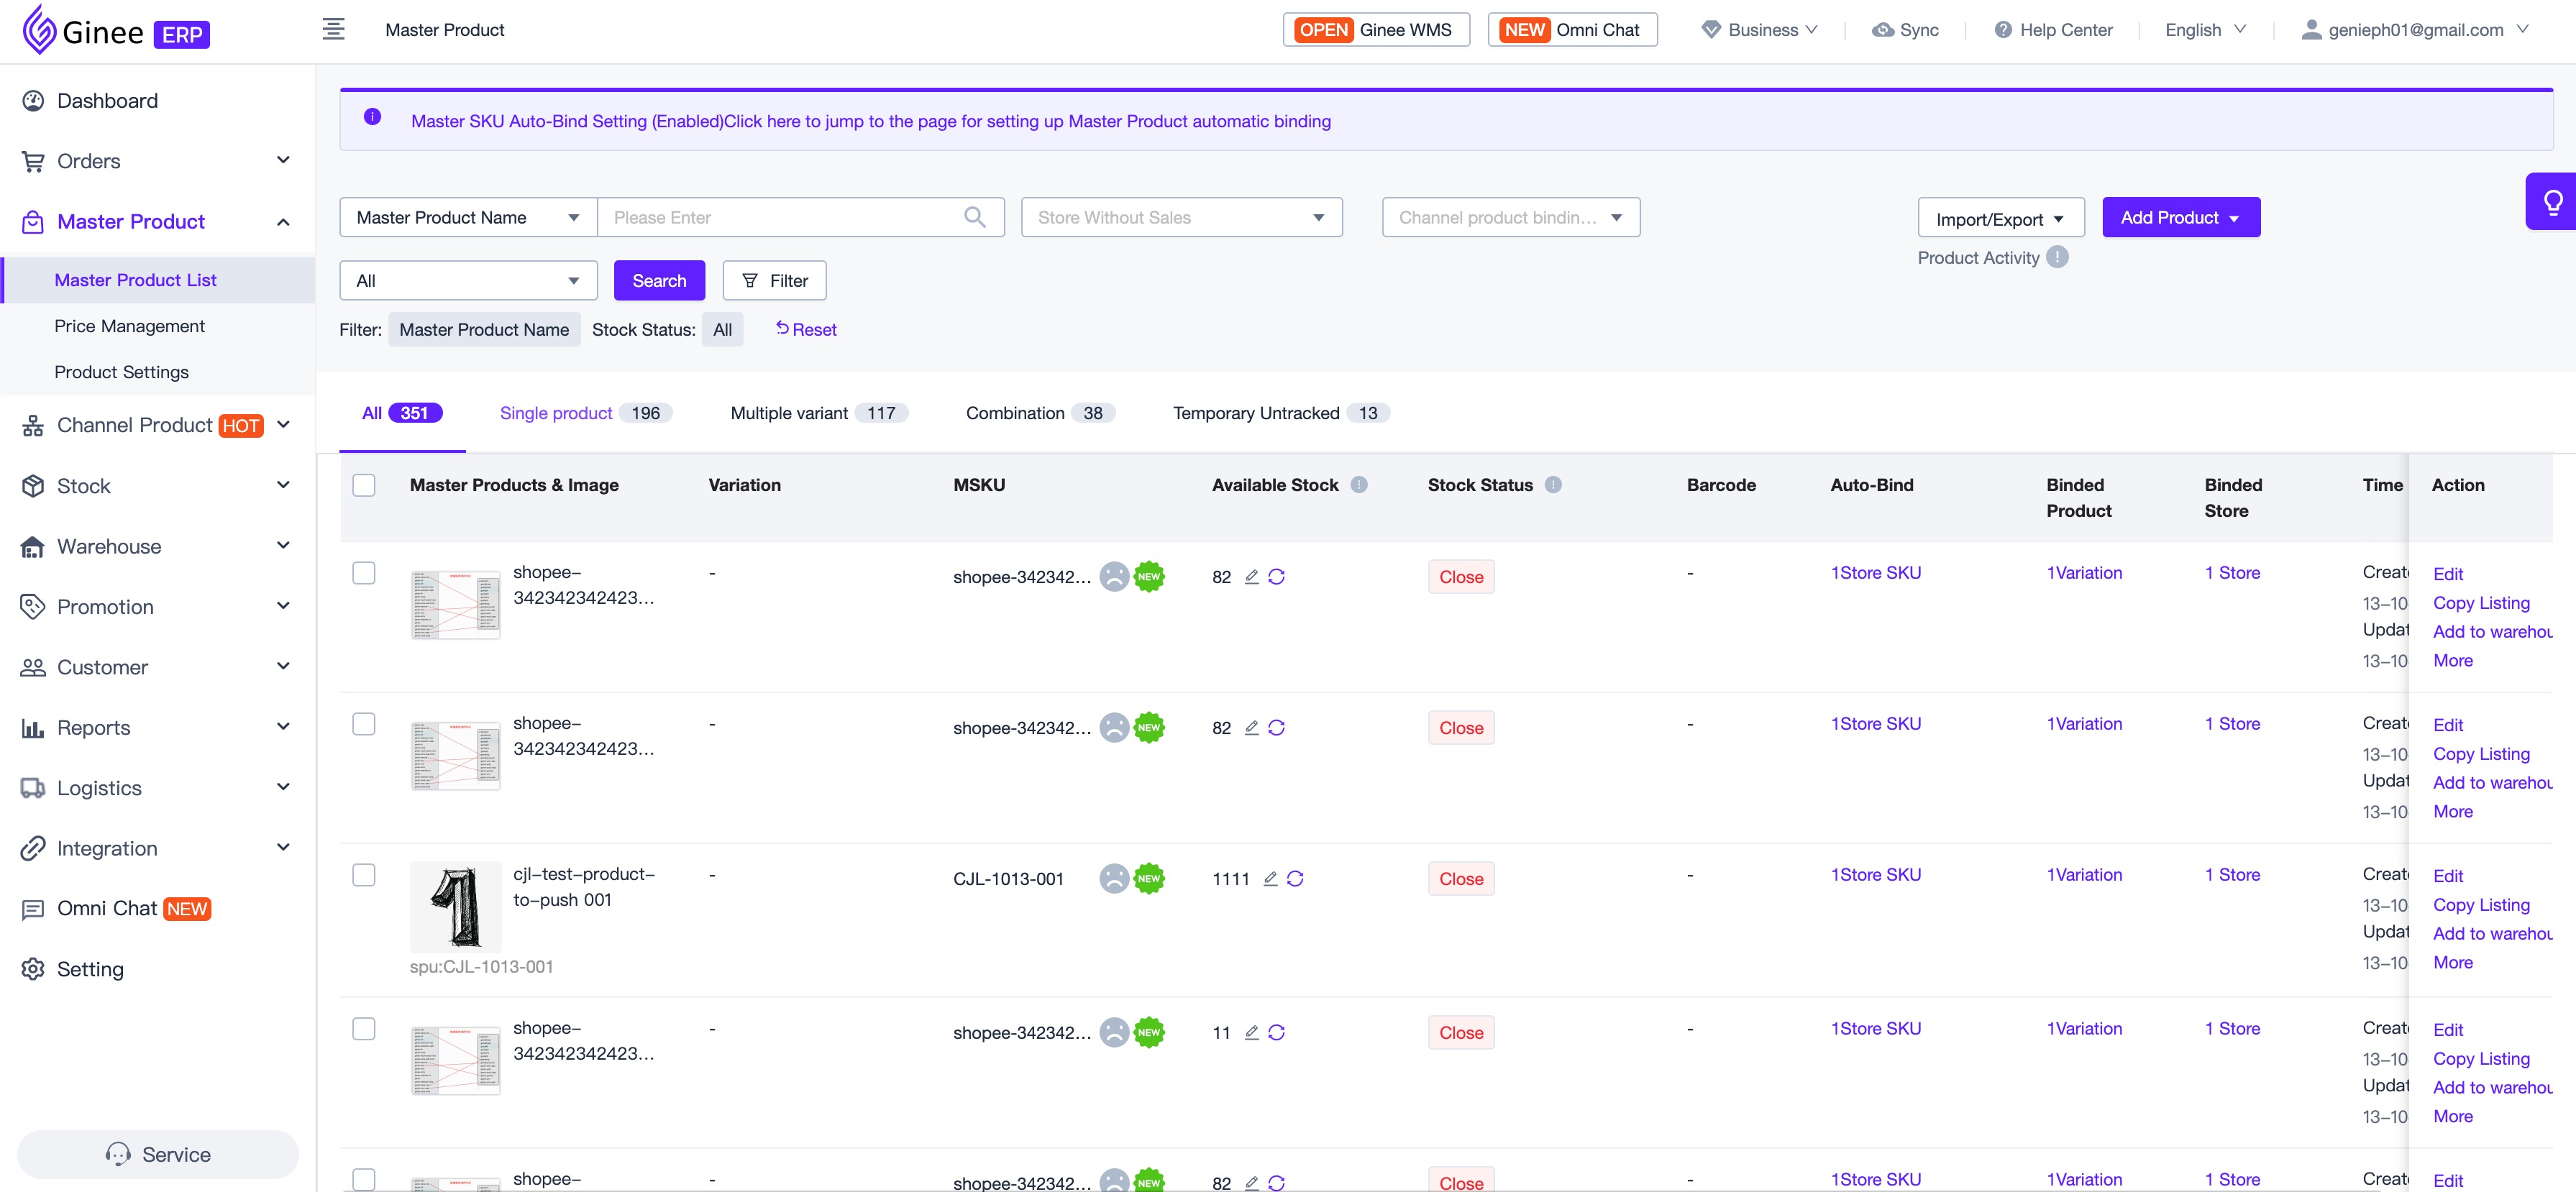Click Edit for CJL-1013-001 row
Viewport: 2576px width, 1192px height.
2448,876
